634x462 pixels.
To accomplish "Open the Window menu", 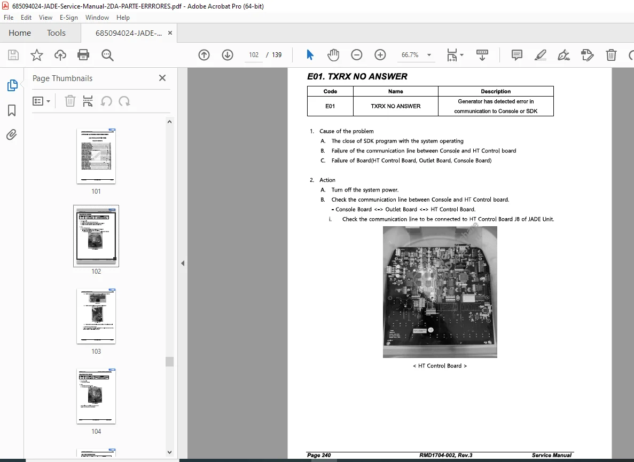I will point(97,18).
